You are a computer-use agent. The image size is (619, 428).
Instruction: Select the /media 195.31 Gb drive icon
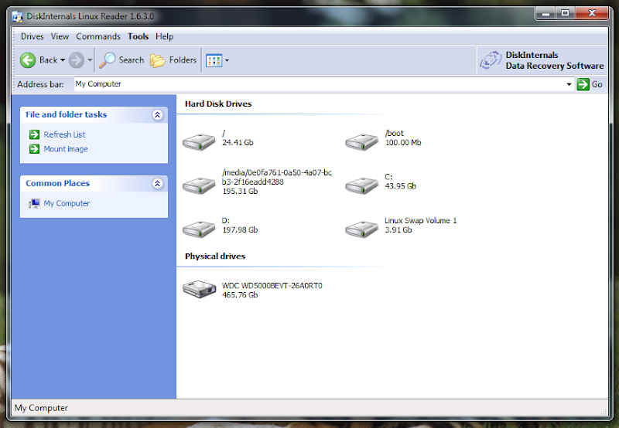pyautogui.click(x=199, y=185)
